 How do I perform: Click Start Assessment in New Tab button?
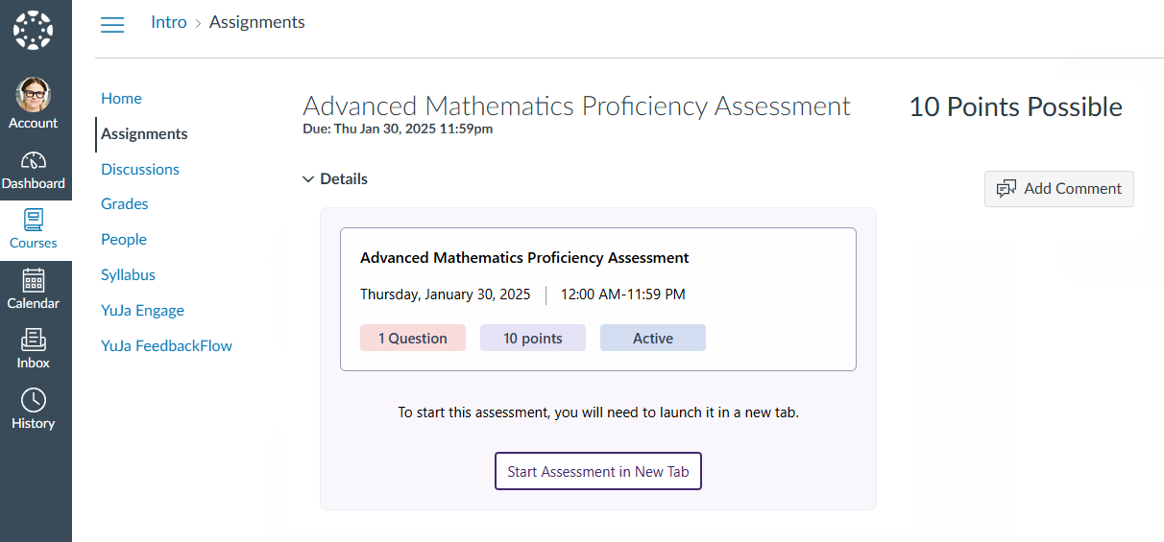(x=597, y=471)
